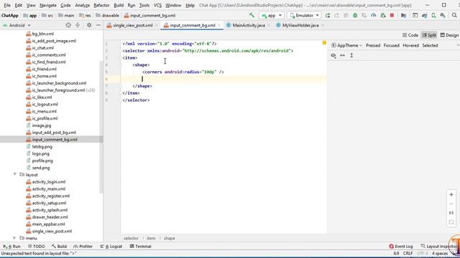Switch to MyViewHolder.java tab
The image size is (460, 258).
point(300,26)
